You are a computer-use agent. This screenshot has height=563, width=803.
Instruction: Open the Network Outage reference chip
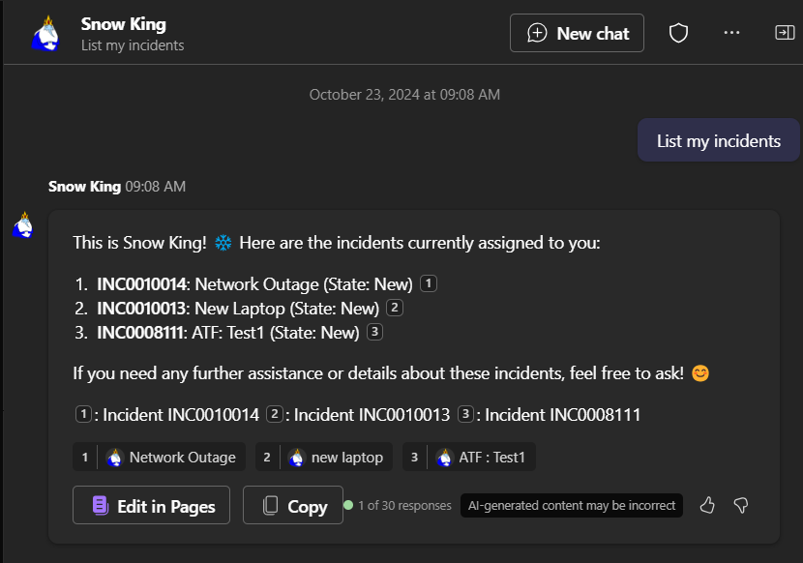pyautogui.click(x=159, y=457)
